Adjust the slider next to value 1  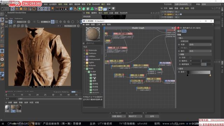pyautogui.click(x=206, y=64)
